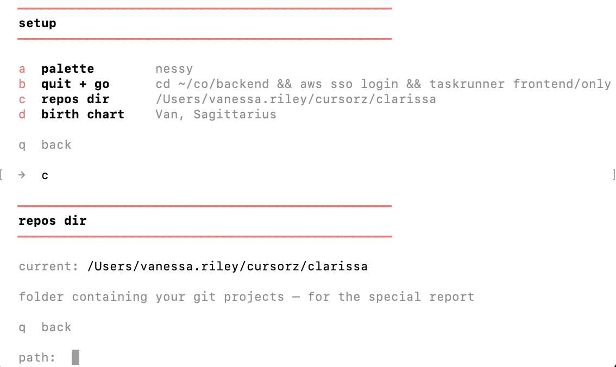Click back in the setup menu
Screen dimensions: 616x367
[56, 145]
